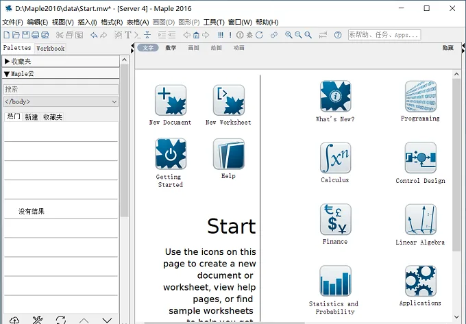Viewport: 466px width, 324px height.
Task: Open the Linear Algebra icon
Action: click(x=421, y=219)
